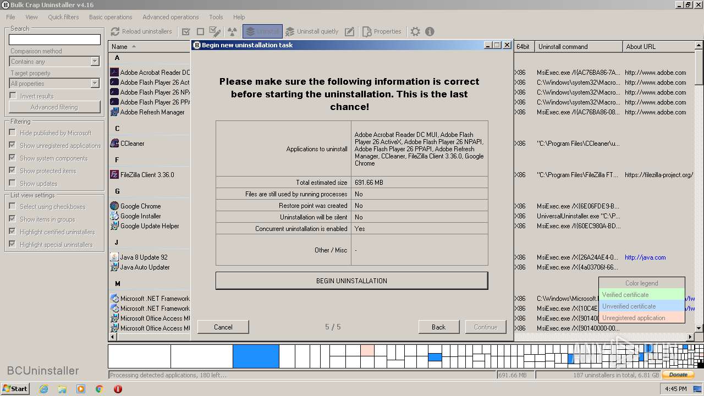Open the media player taskbar icon

(x=81, y=388)
